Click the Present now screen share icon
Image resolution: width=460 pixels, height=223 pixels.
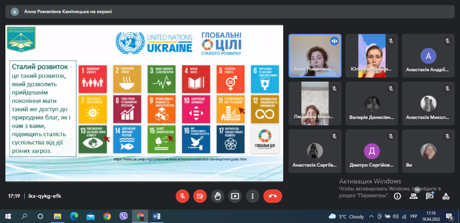[x=235, y=196]
